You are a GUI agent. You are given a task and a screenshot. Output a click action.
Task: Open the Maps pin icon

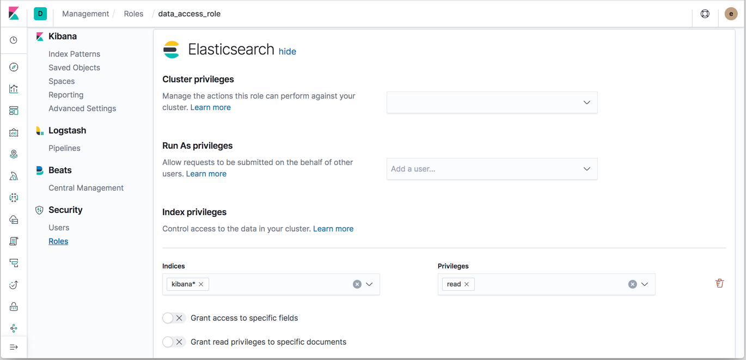tap(14, 154)
